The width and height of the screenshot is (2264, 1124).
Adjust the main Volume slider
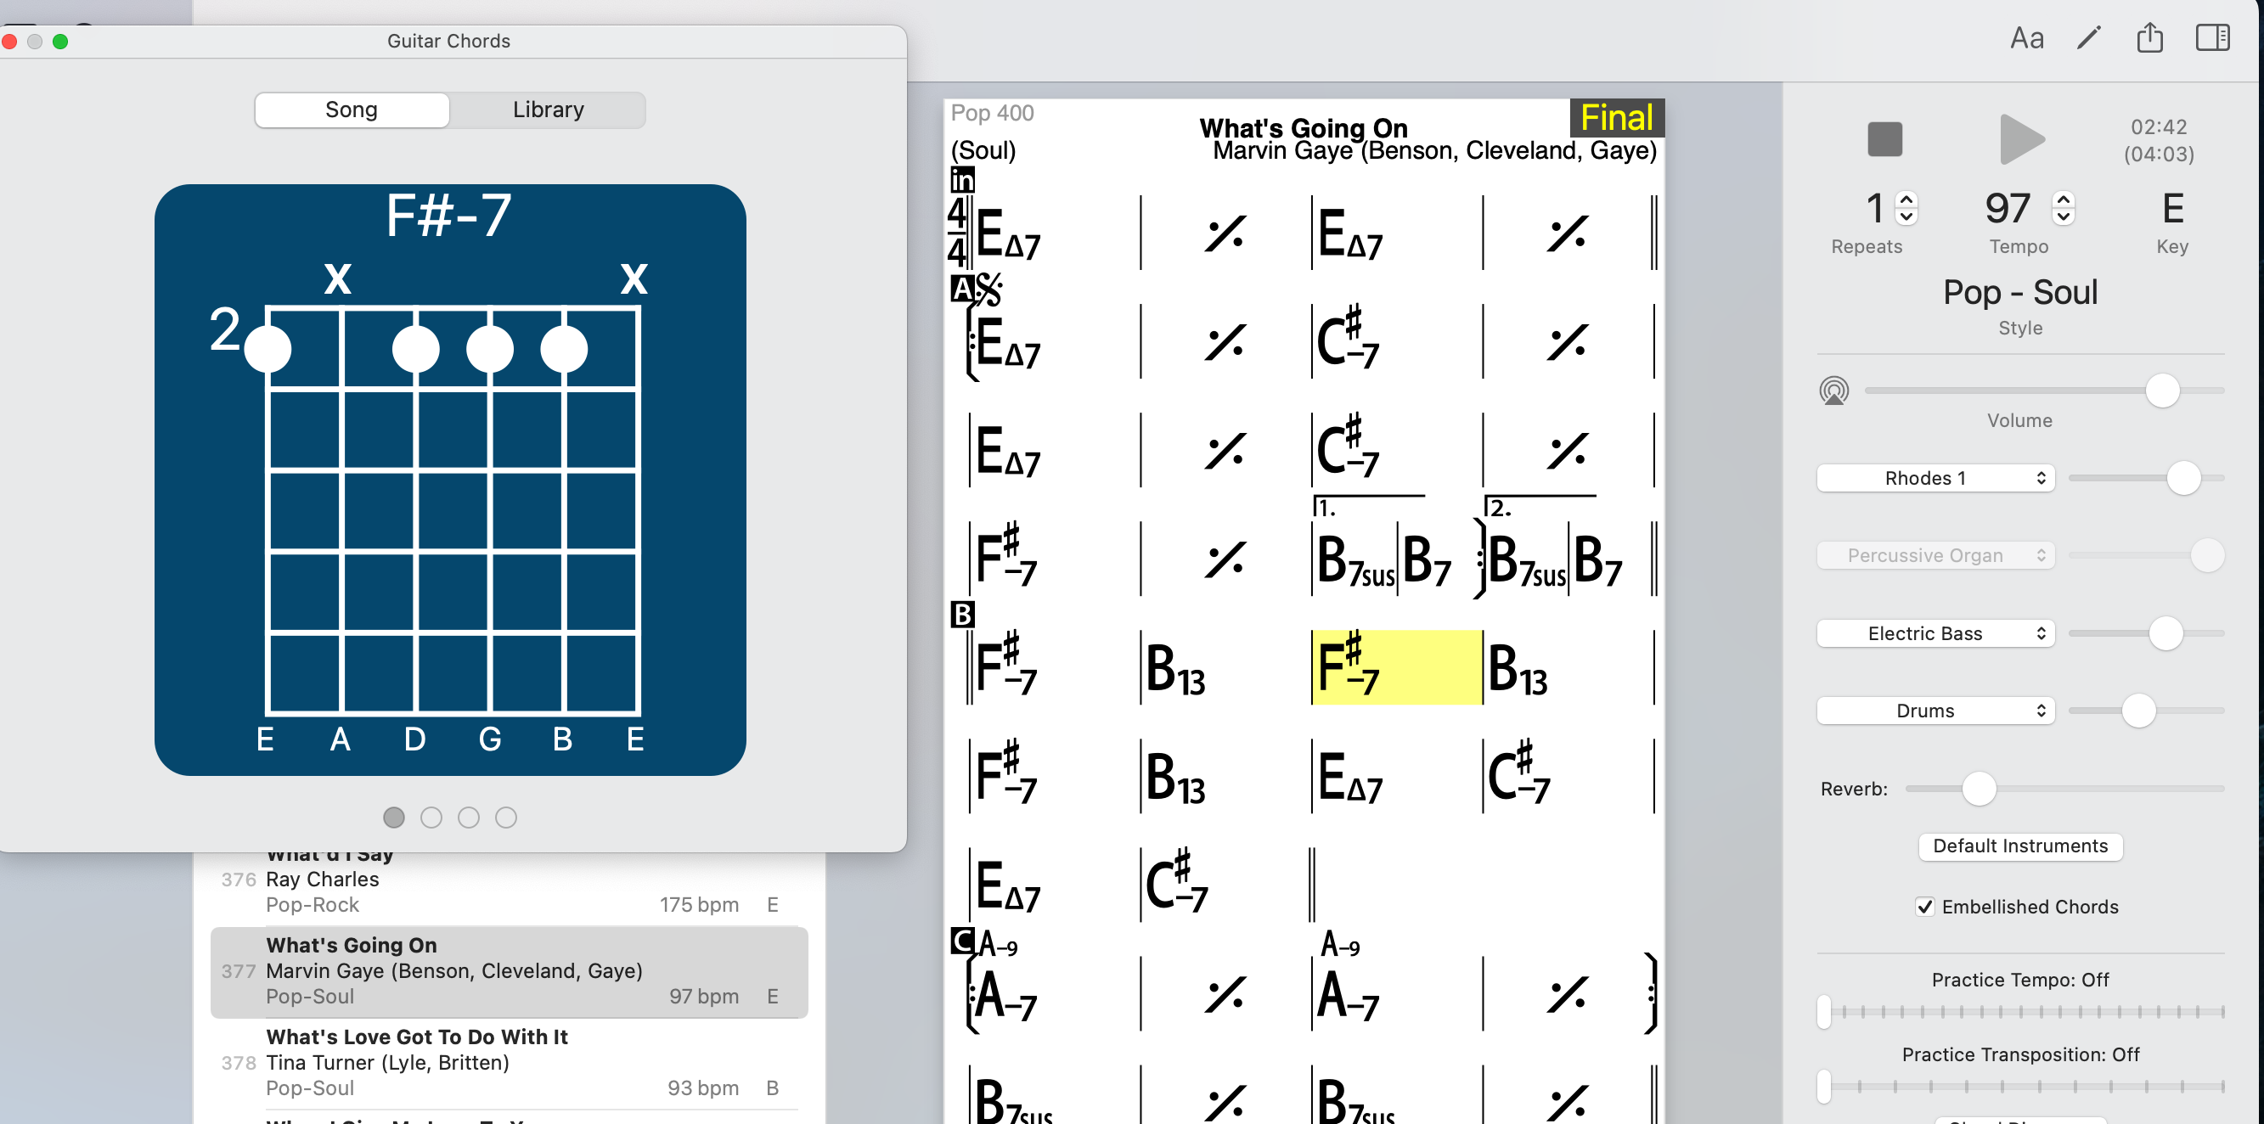point(2043,391)
